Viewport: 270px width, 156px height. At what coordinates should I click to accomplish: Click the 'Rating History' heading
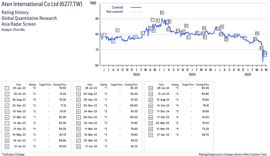[15, 12]
